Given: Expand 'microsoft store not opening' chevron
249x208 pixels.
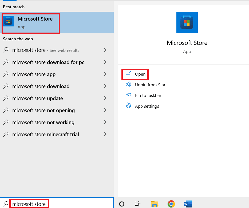Looking at the screenshot, I should 105,110.
